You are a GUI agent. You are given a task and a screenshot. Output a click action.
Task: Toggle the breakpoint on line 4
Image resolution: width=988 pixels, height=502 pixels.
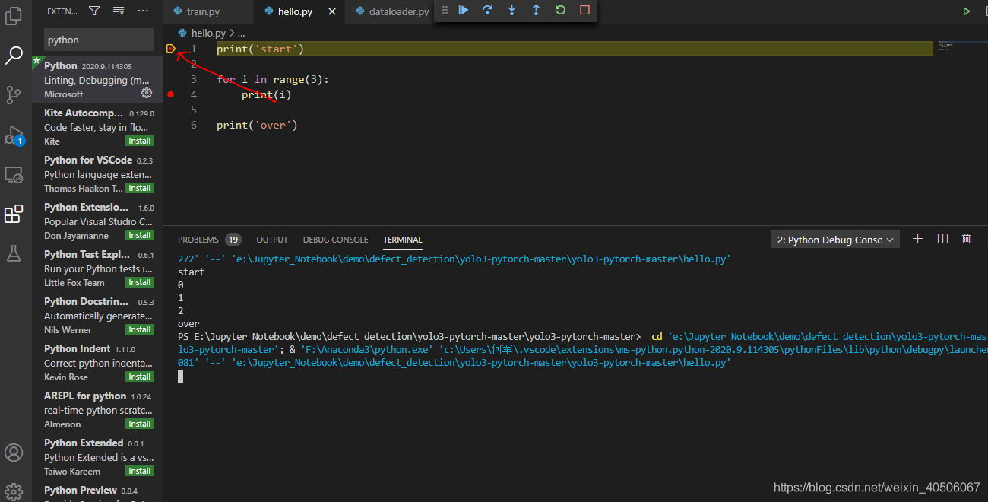pos(170,94)
